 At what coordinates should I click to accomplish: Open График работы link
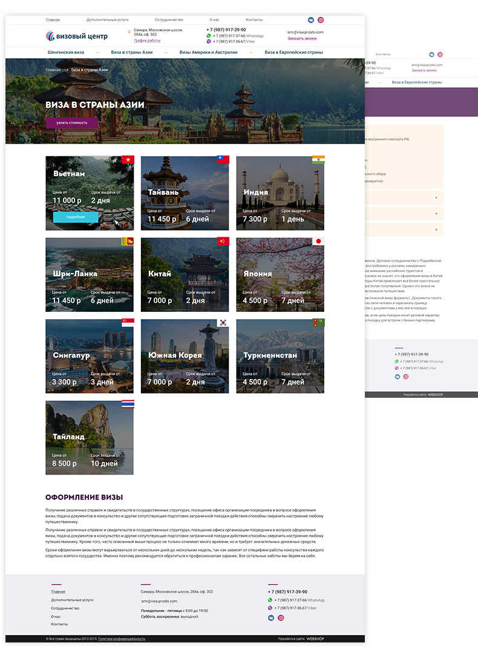tap(147, 41)
